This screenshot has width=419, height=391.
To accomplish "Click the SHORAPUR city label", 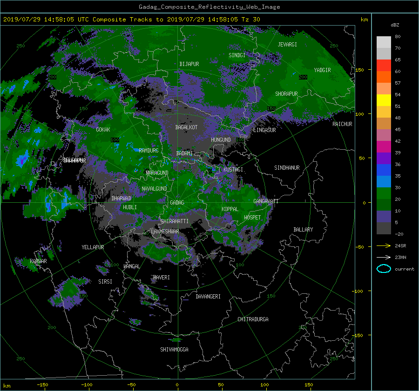I will tap(286, 94).
